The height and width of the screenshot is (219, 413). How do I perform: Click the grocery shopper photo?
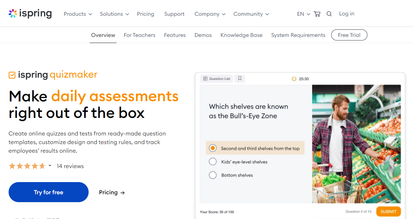click(x=356, y=143)
